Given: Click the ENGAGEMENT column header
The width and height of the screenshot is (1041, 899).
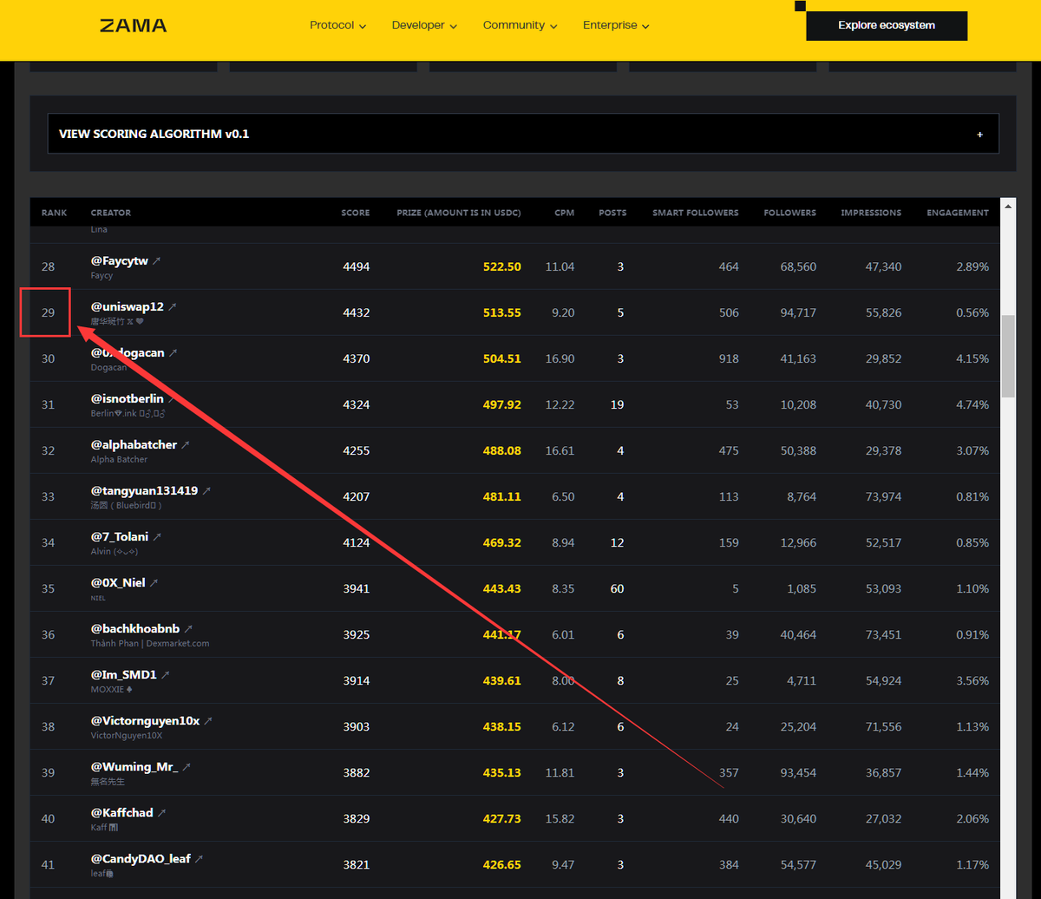Looking at the screenshot, I should (x=958, y=213).
